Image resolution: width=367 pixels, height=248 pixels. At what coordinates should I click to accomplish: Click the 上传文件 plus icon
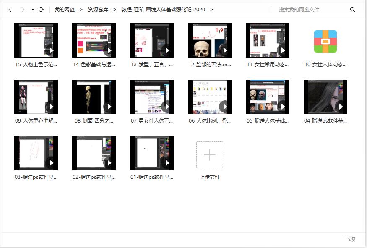click(x=210, y=155)
